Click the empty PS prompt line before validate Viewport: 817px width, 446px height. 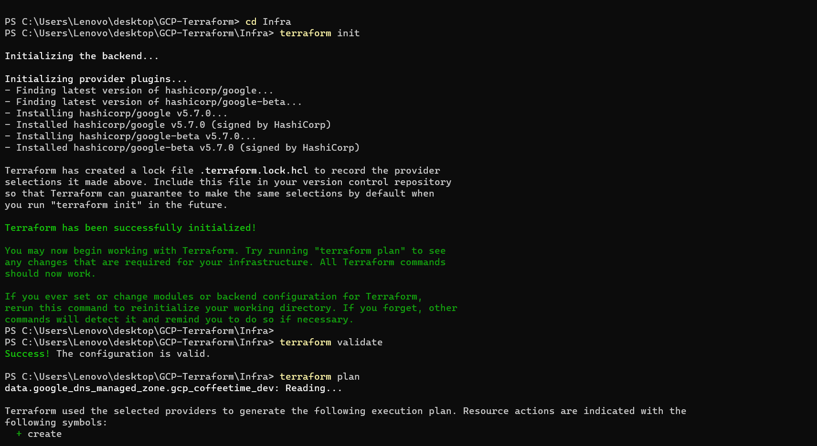tap(139, 331)
